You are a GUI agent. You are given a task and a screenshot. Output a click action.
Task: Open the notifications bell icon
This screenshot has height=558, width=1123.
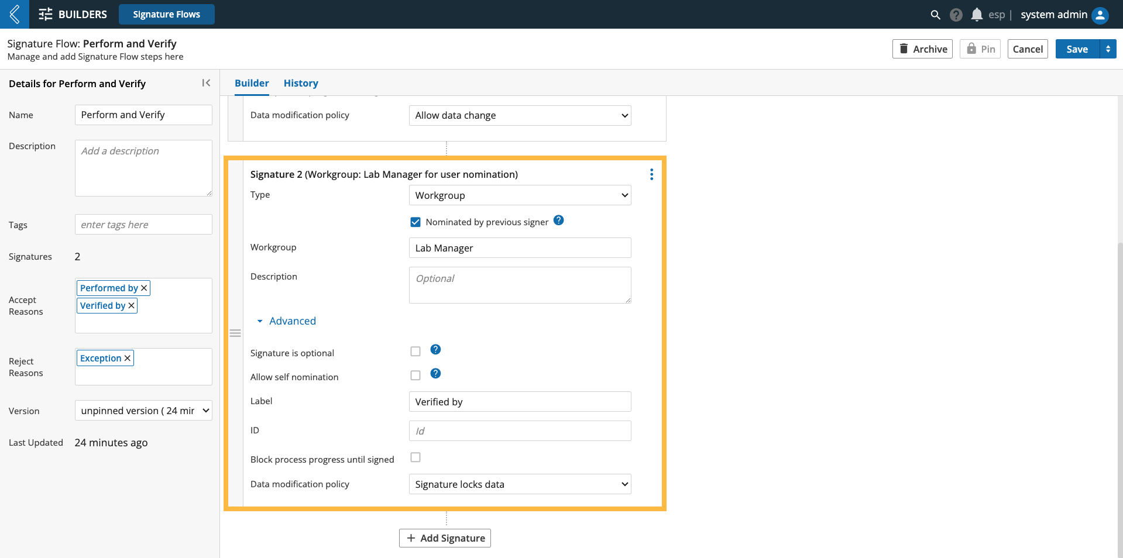(977, 15)
